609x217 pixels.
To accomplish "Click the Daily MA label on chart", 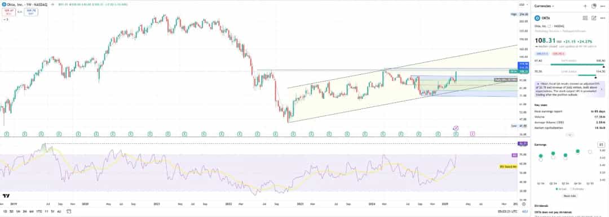I will (x=506, y=80).
